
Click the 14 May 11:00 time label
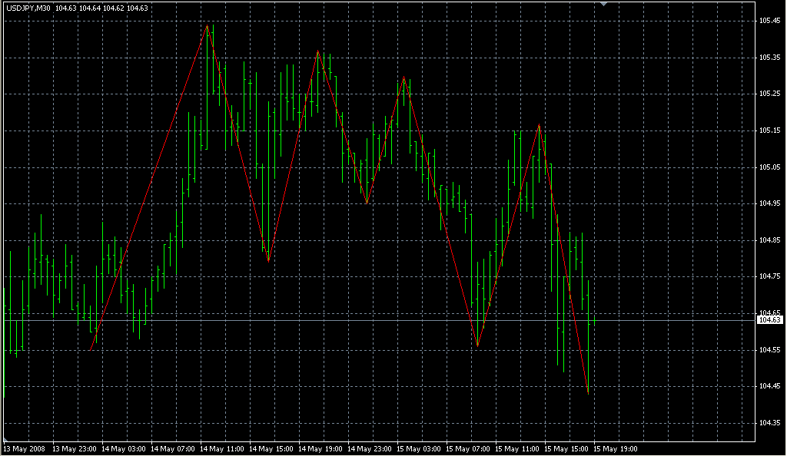coord(223,448)
